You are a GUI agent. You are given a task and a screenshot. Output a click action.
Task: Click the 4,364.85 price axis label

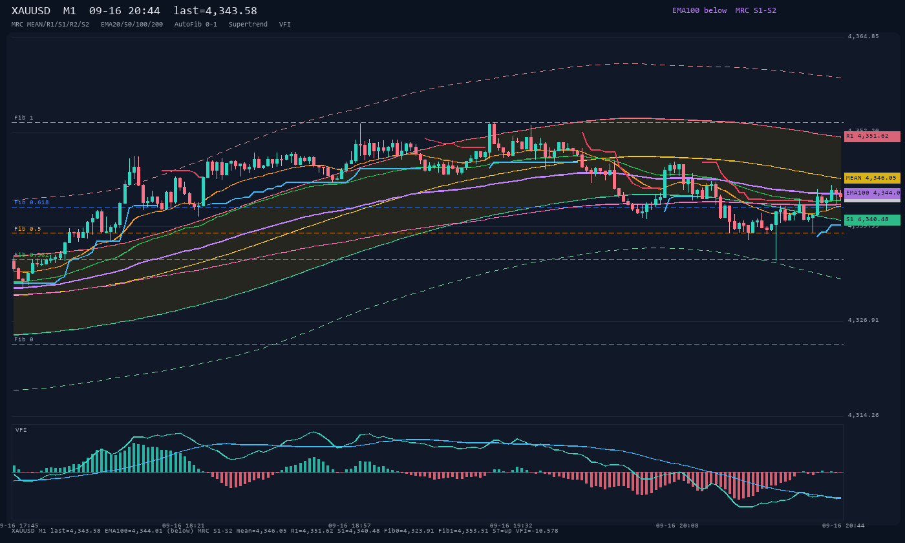(x=864, y=37)
